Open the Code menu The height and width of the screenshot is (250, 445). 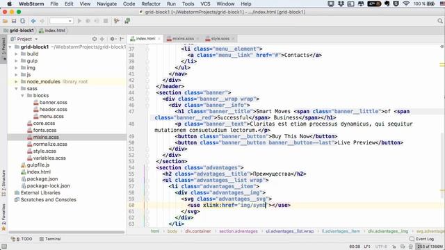[x=129, y=3]
